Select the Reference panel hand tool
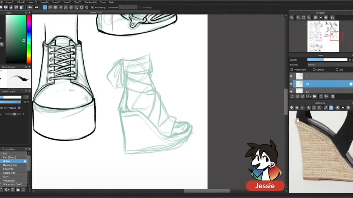Screen dimensions: 353x198 click(331, 108)
